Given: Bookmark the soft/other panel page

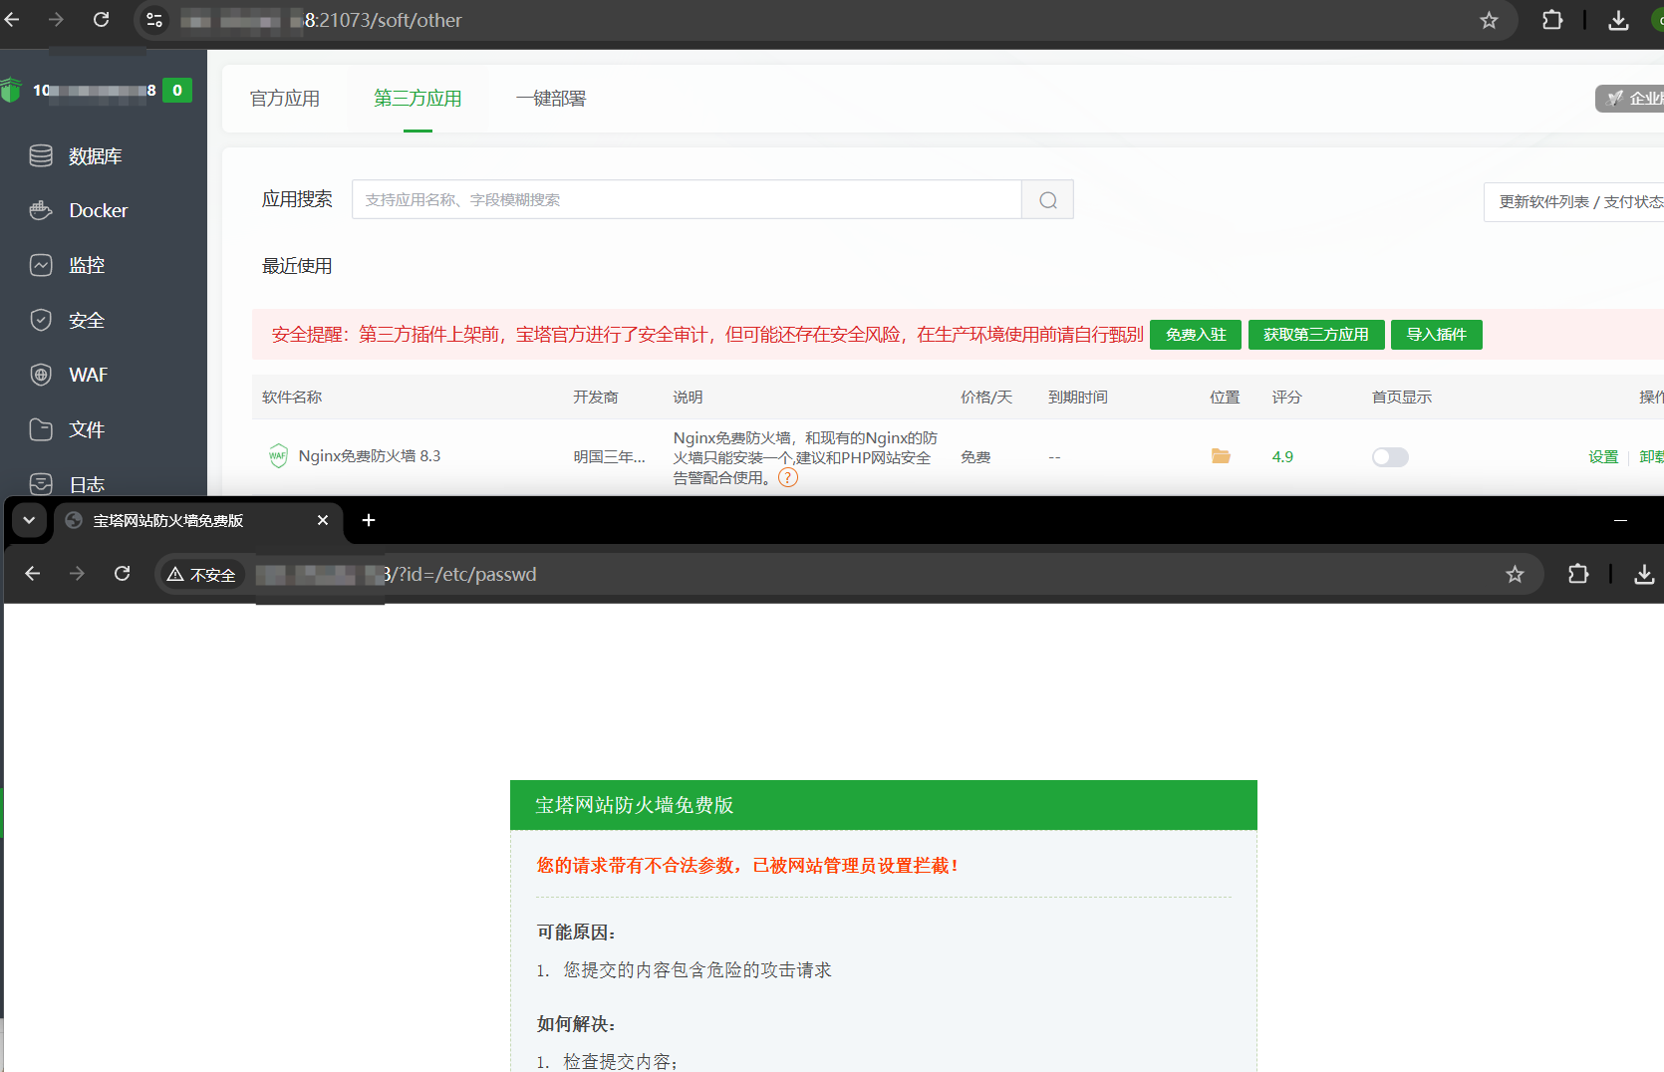Looking at the screenshot, I should tap(1489, 20).
